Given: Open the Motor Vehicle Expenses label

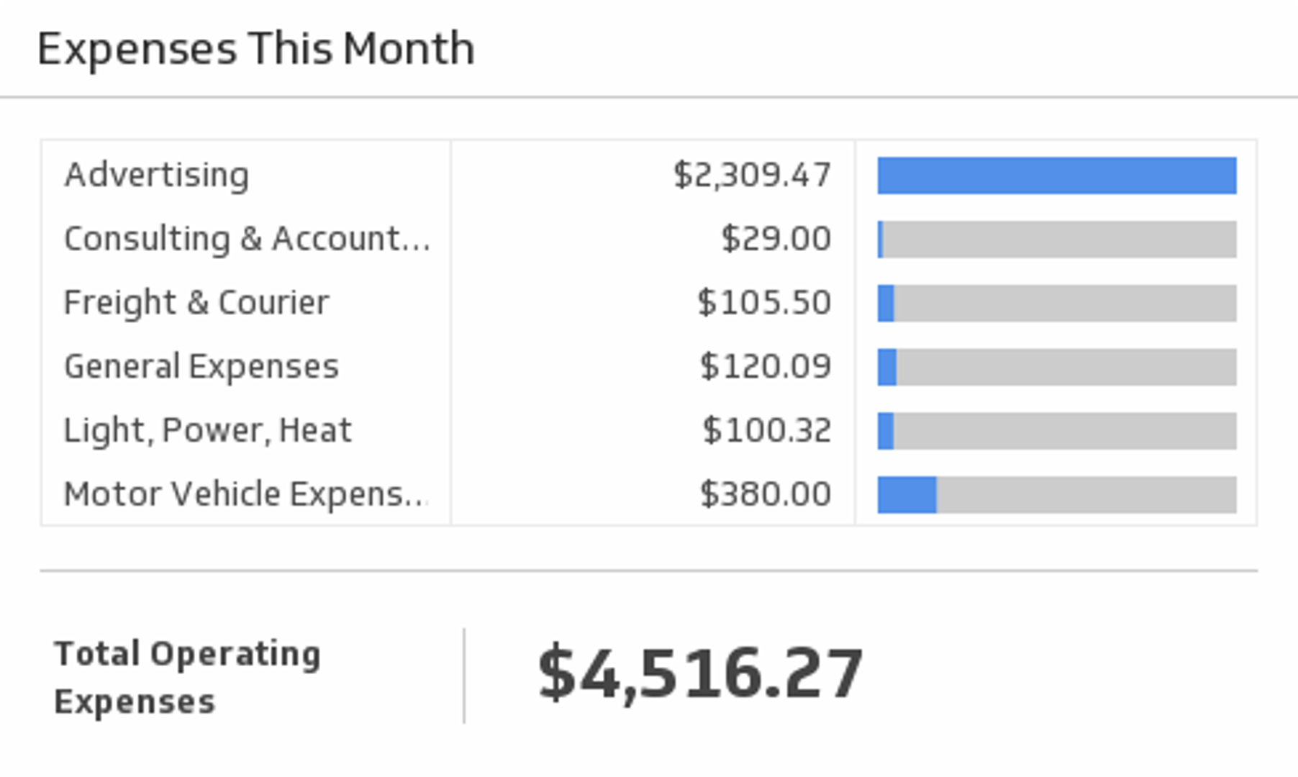Looking at the screenshot, I should 245,494.
